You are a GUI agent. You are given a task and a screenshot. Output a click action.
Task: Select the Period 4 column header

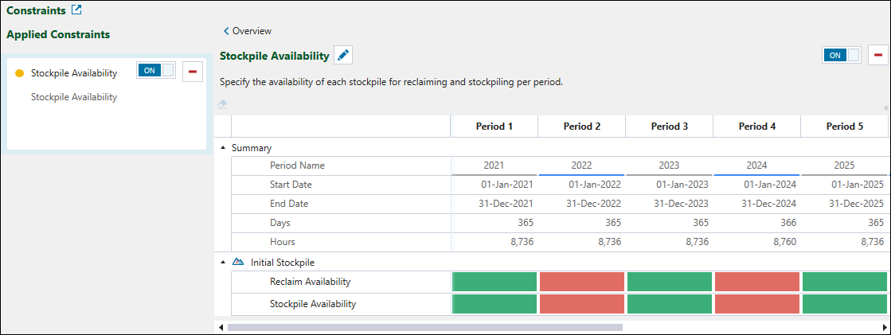(x=756, y=127)
